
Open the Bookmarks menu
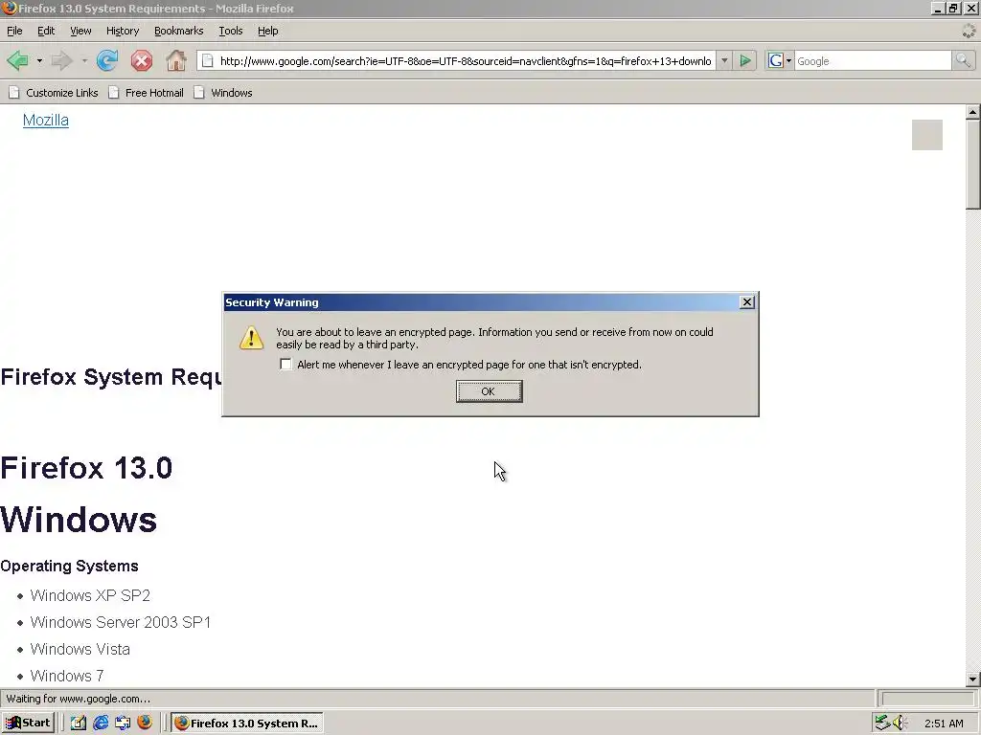178,31
